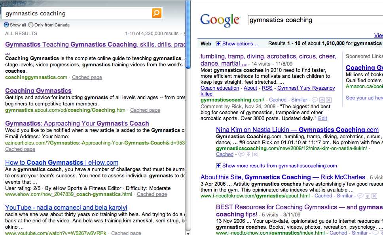
Task: Open "How to Coach Gymnastics | eHow.com" link
Action: (x=62, y=162)
